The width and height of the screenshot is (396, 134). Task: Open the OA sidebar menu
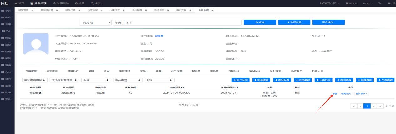point(6,31)
